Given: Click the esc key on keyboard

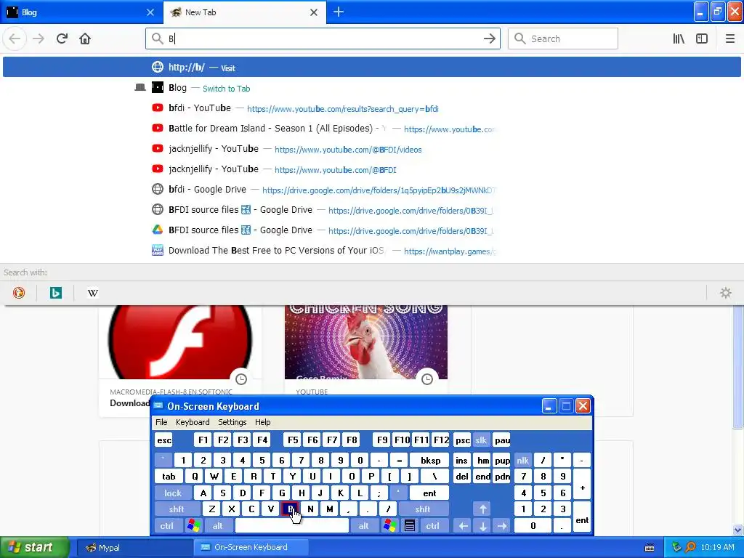Looking at the screenshot, I should pyautogui.click(x=164, y=440).
